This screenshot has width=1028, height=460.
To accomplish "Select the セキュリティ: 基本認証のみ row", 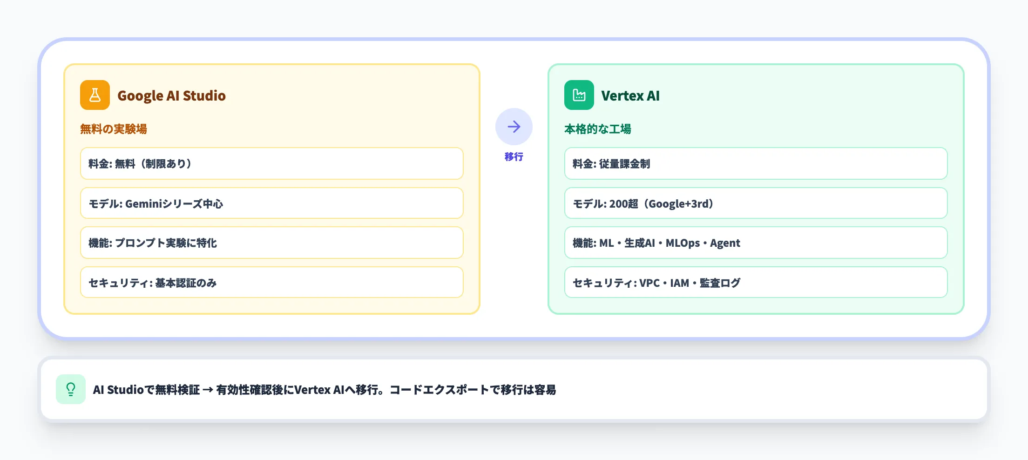I will coord(271,282).
